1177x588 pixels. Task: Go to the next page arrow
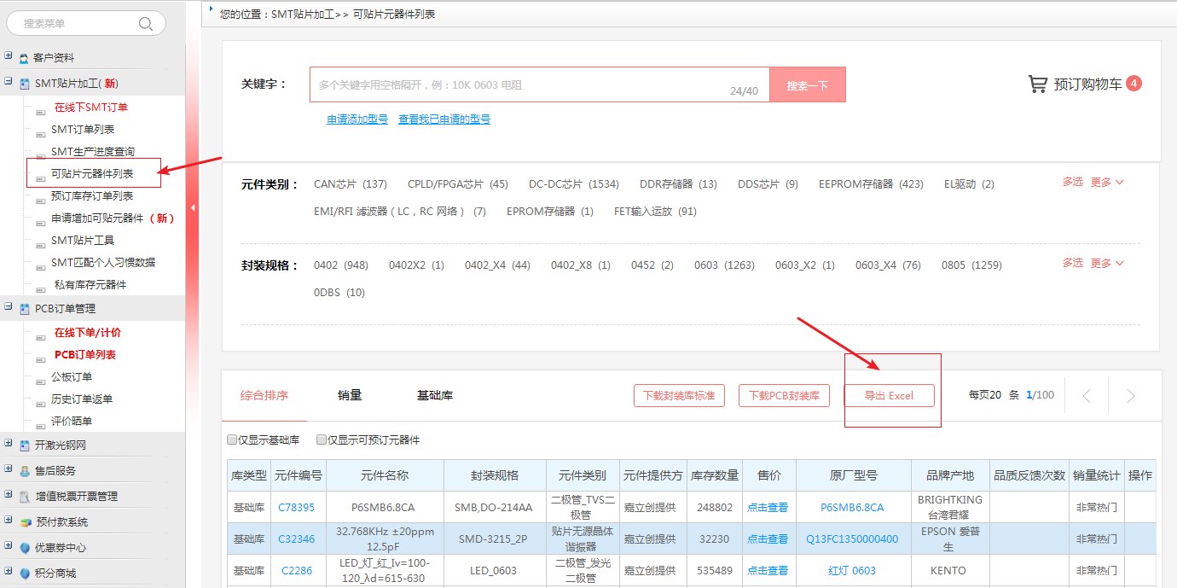click(1130, 396)
